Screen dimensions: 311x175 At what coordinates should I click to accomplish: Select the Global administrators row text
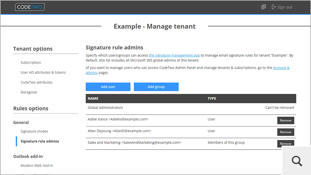click(x=105, y=108)
